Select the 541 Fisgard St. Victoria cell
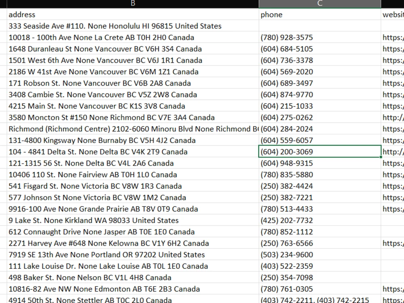The width and height of the screenshot is (404, 303). 133,186
